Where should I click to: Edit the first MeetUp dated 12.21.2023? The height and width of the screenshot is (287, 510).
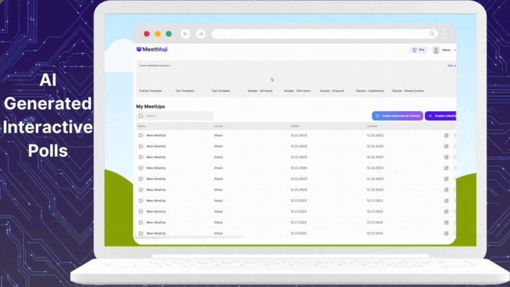point(446,201)
